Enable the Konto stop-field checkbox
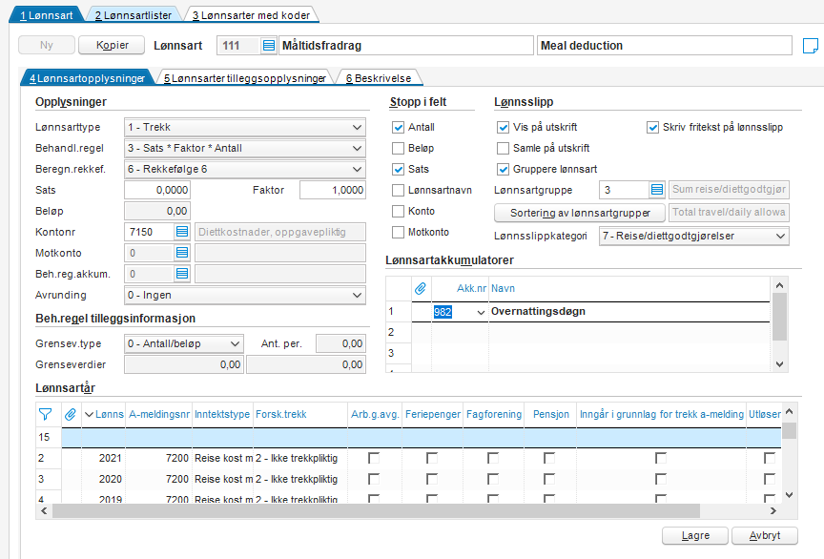The image size is (824, 559). 399,212
